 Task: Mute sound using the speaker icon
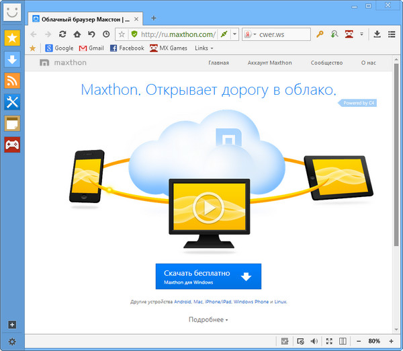coord(314,342)
